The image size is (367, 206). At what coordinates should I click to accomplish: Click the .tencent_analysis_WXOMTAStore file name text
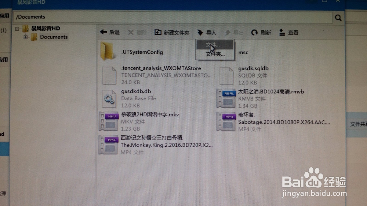pos(161,68)
